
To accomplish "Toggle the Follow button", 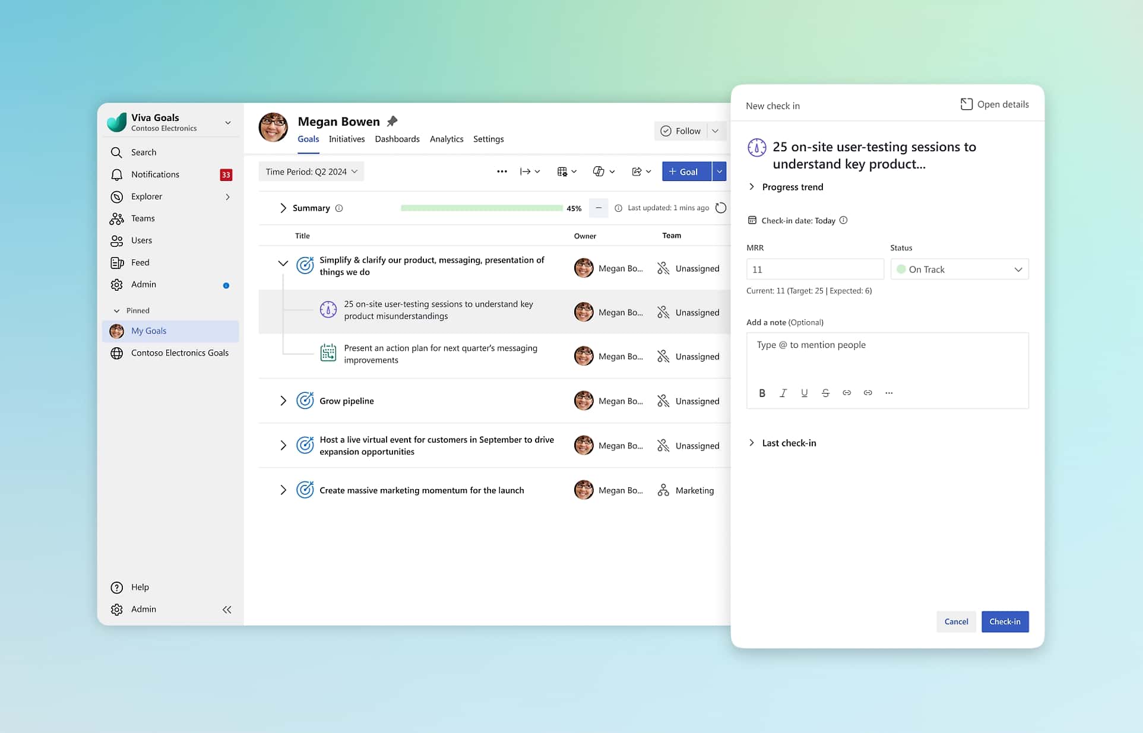I will [681, 131].
